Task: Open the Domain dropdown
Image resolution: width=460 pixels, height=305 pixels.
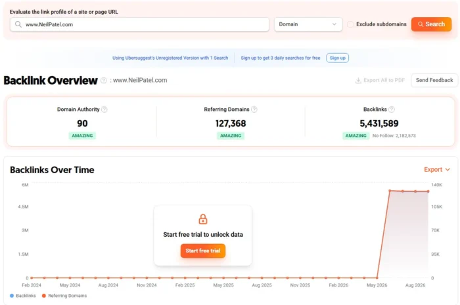Action: pyautogui.click(x=308, y=24)
